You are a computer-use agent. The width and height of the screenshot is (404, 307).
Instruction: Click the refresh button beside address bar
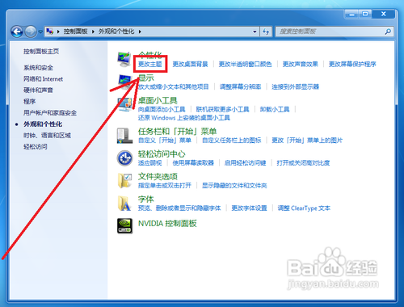[266, 32]
